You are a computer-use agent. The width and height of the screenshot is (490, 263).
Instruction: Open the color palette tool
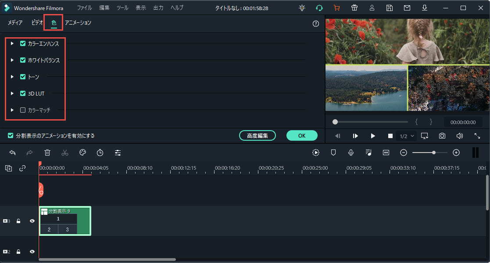point(82,153)
